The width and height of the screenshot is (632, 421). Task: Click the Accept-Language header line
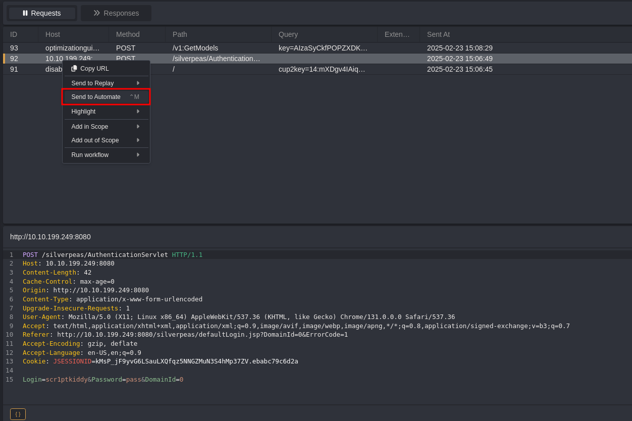(x=82, y=353)
